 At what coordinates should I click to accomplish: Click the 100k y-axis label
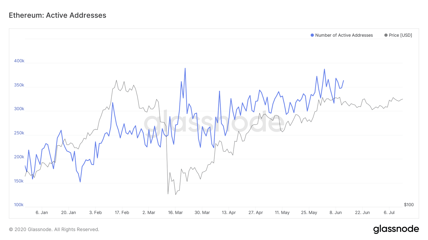(x=19, y=205)
